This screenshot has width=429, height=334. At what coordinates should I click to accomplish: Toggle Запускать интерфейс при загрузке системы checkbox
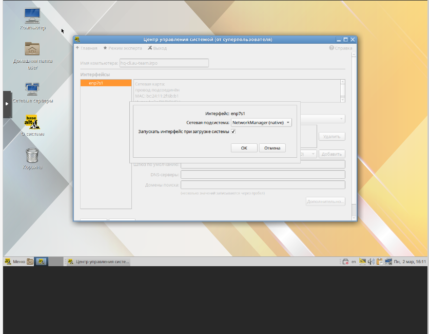click(233, 132)
